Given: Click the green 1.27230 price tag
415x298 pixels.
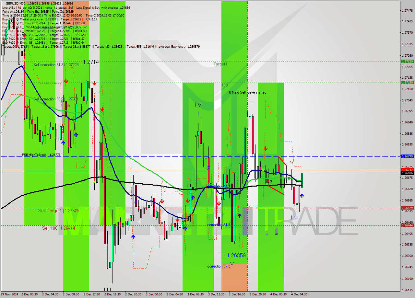Looking at the screenshot, I should (407, 61).
